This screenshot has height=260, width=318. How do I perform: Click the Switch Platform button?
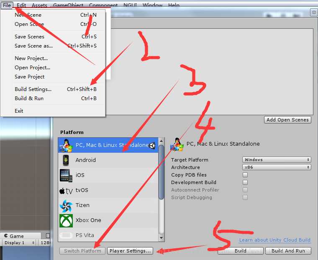(x=82, y=251)
